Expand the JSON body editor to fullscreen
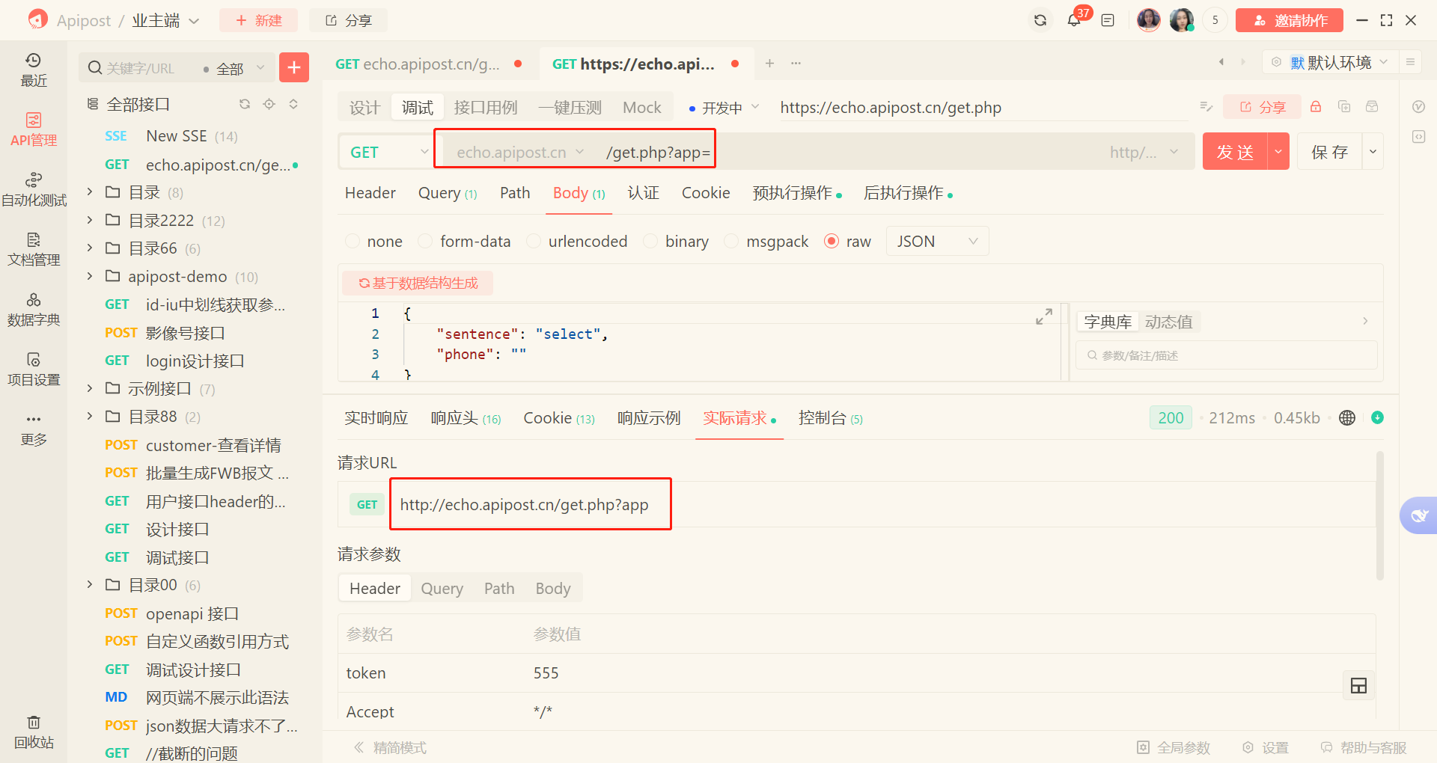 pos(1044,316)
